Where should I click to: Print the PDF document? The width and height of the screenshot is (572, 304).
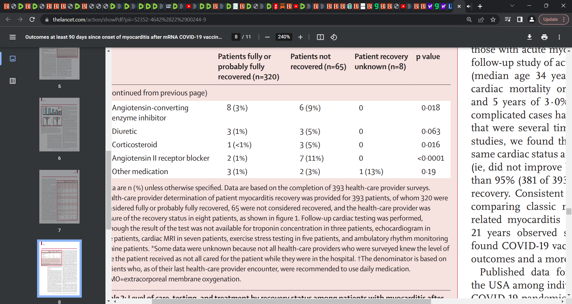(544, 37)
